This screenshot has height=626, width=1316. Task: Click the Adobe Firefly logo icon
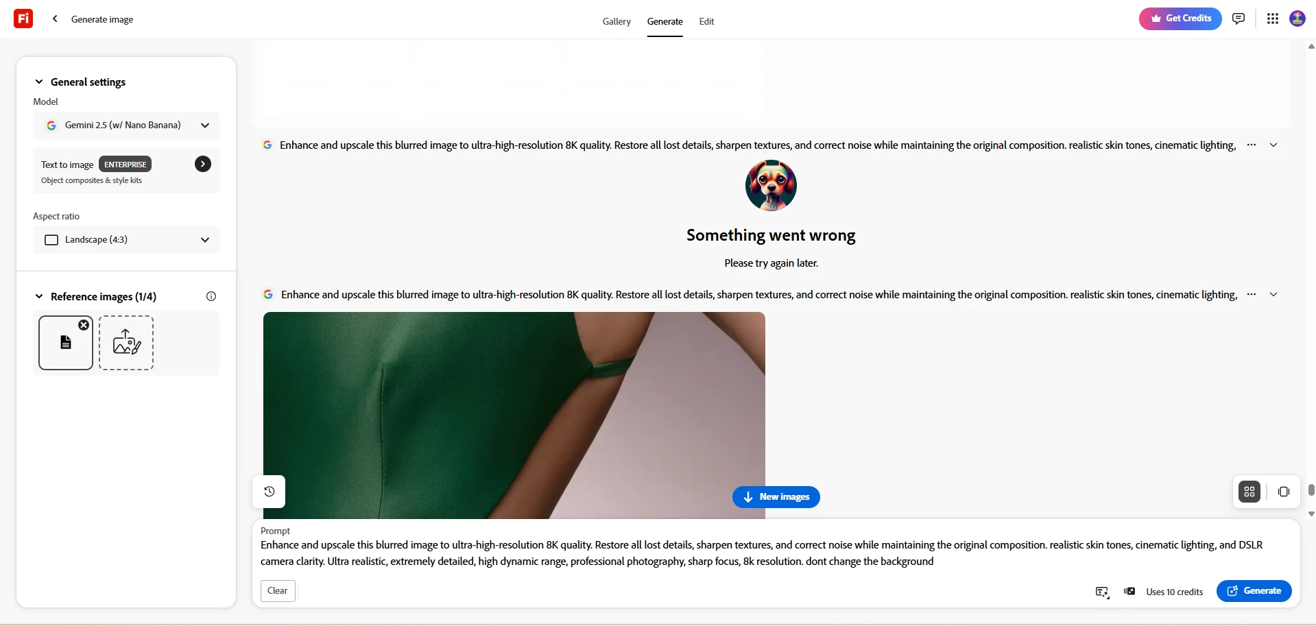23,19
